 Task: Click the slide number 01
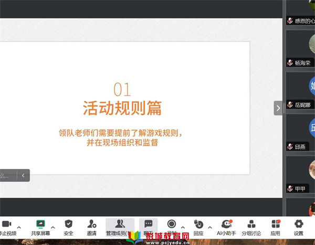tap(122, 89)
